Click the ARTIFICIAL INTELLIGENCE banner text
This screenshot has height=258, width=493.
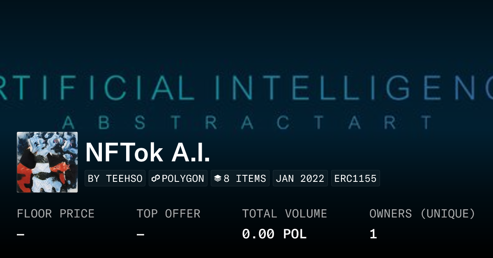pos(246,86)
